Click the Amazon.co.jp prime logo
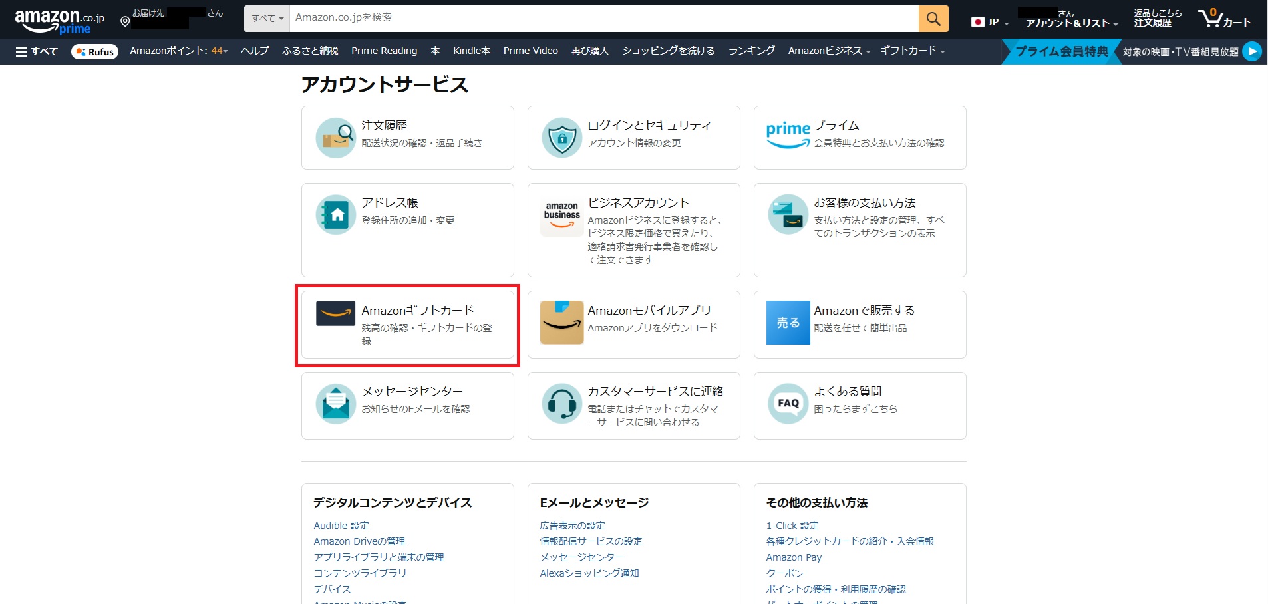The height and width of the screenshot is (604, 1268). pyautogui.click(x=59, y=21)
